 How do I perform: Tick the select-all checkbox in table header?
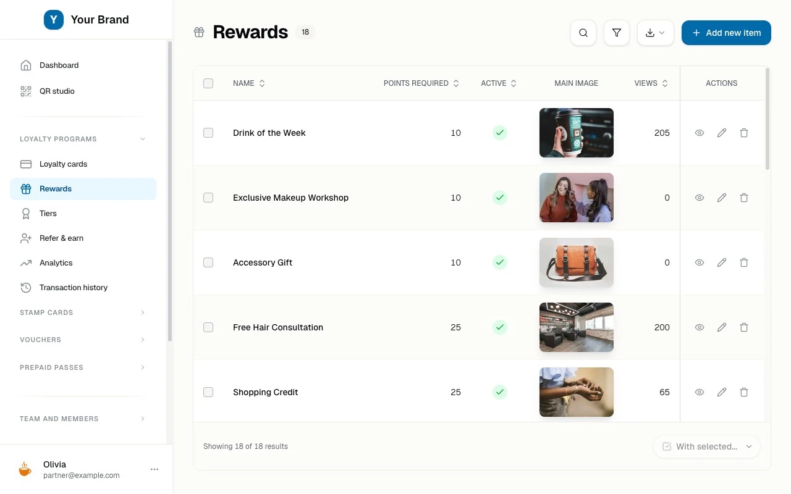tap(208, 83)
